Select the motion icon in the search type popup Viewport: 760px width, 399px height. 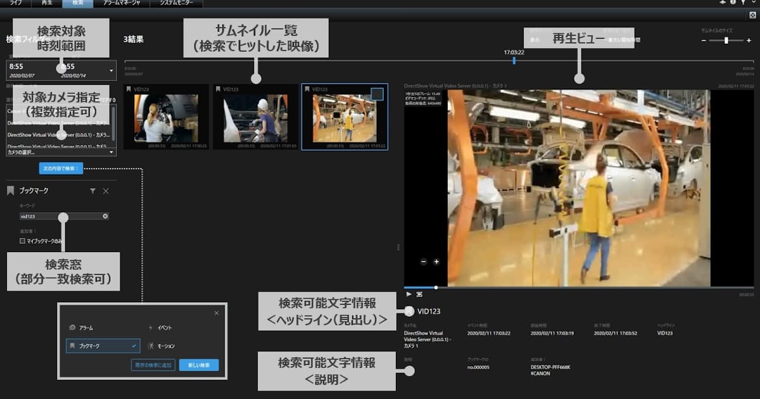click(x=150, y=346)
